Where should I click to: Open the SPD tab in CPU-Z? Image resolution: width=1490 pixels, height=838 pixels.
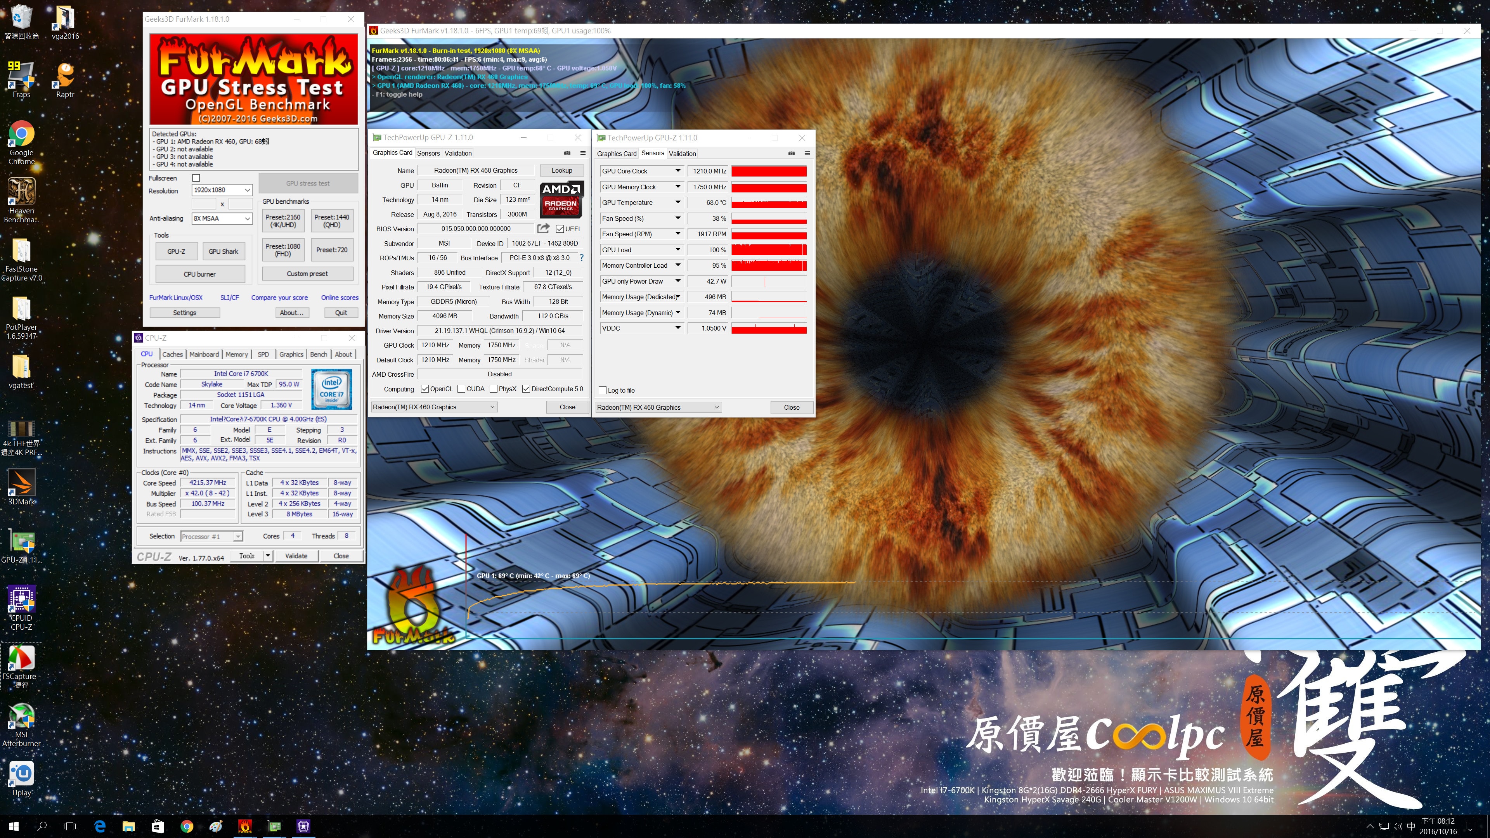click(x=263, y=355)
